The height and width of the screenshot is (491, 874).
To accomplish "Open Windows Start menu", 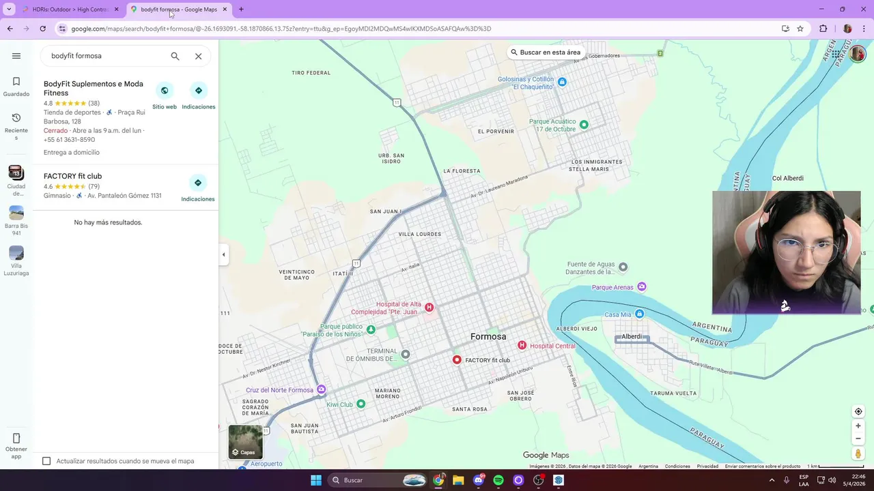I will click(x=316, y=480).
